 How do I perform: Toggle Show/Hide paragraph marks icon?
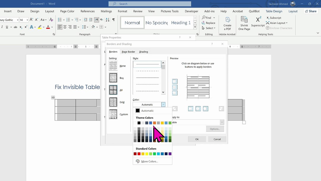tap(114, 20)
